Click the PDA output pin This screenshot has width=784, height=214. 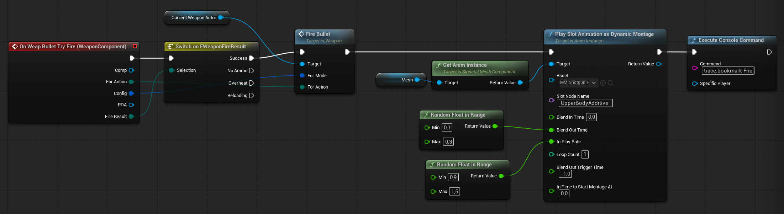coord(131,105)
